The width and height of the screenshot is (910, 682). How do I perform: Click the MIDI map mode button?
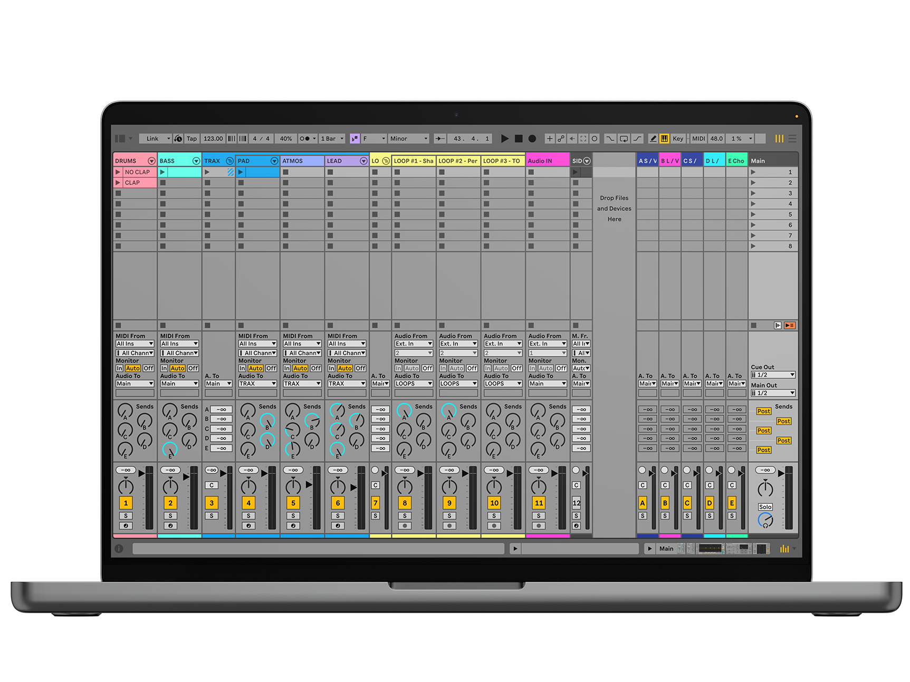point(698,139)
